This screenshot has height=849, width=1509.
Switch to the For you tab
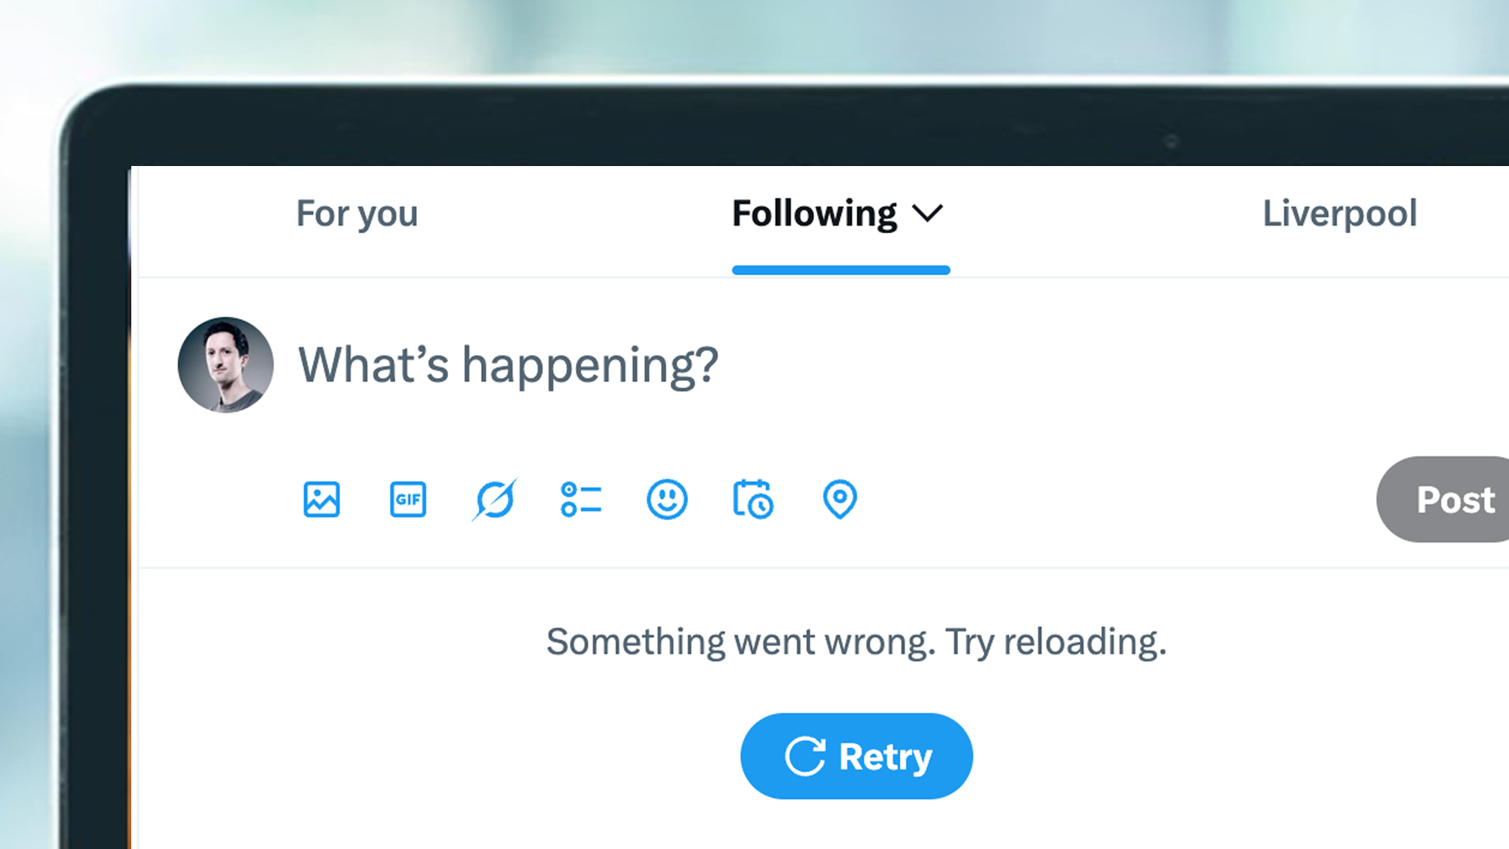coord(357,214)
